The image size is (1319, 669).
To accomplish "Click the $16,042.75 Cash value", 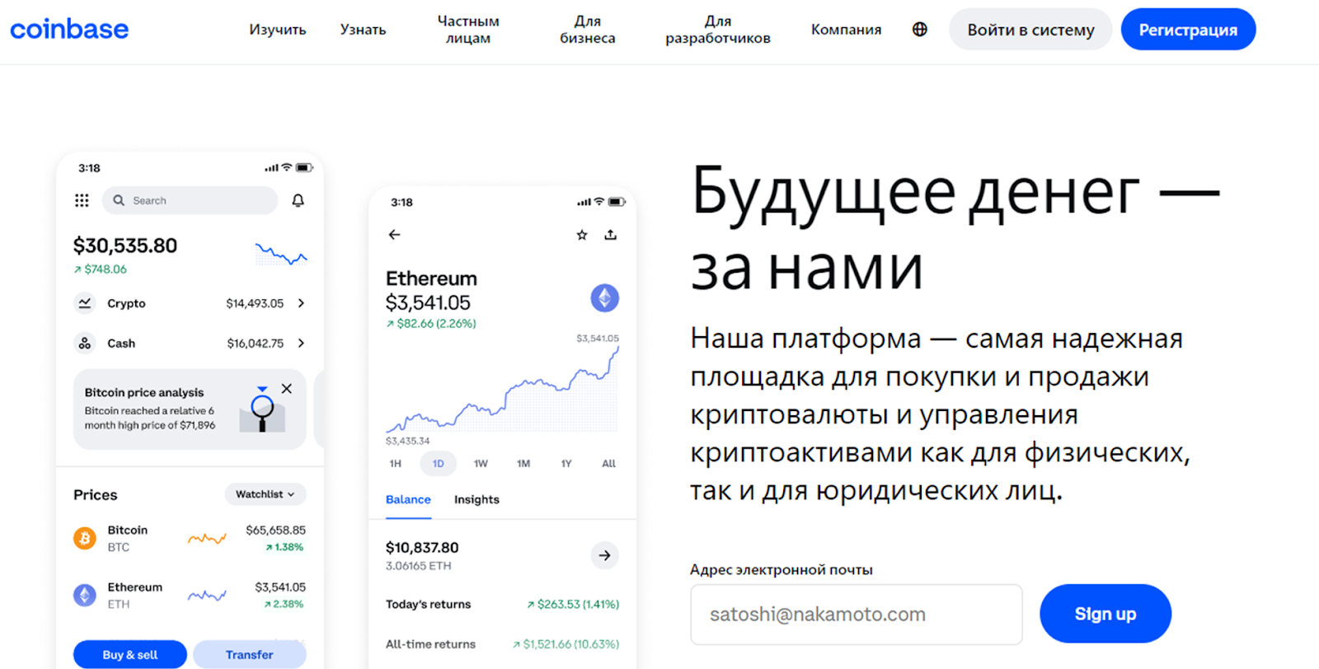I will click(x=256, y=343).
